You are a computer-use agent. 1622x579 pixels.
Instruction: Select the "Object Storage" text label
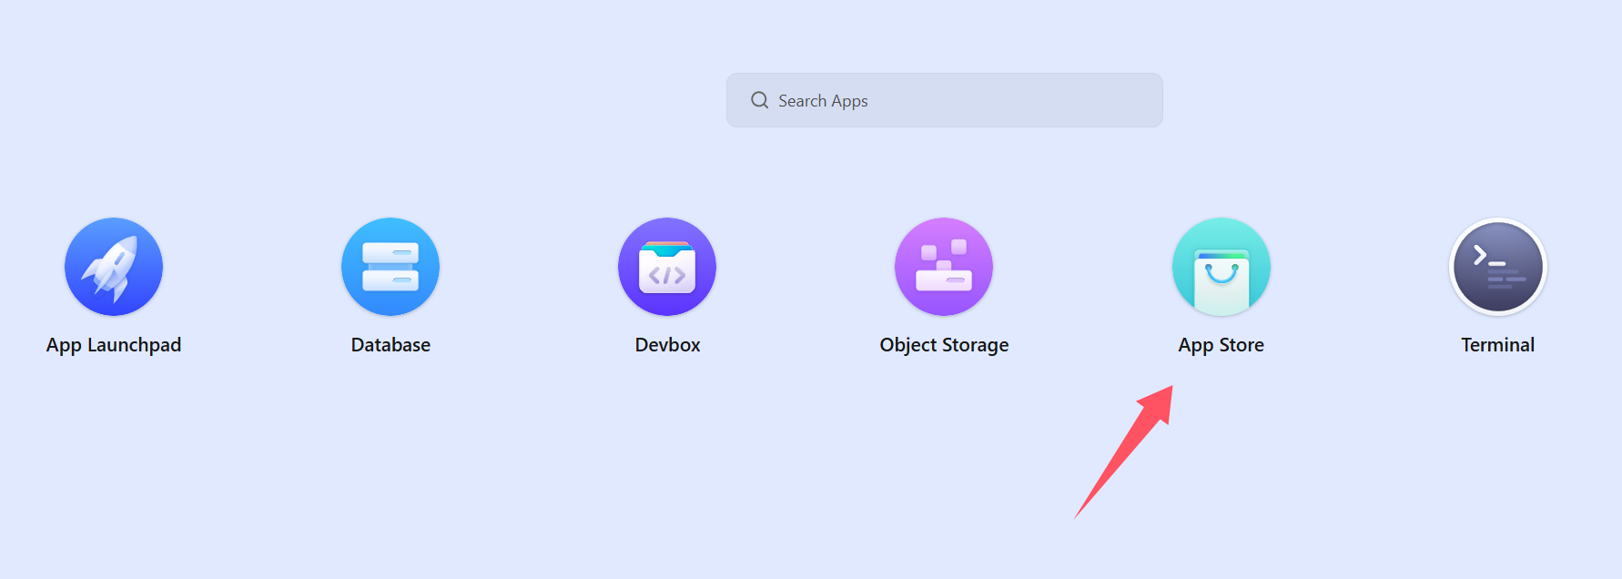(944, 345)
